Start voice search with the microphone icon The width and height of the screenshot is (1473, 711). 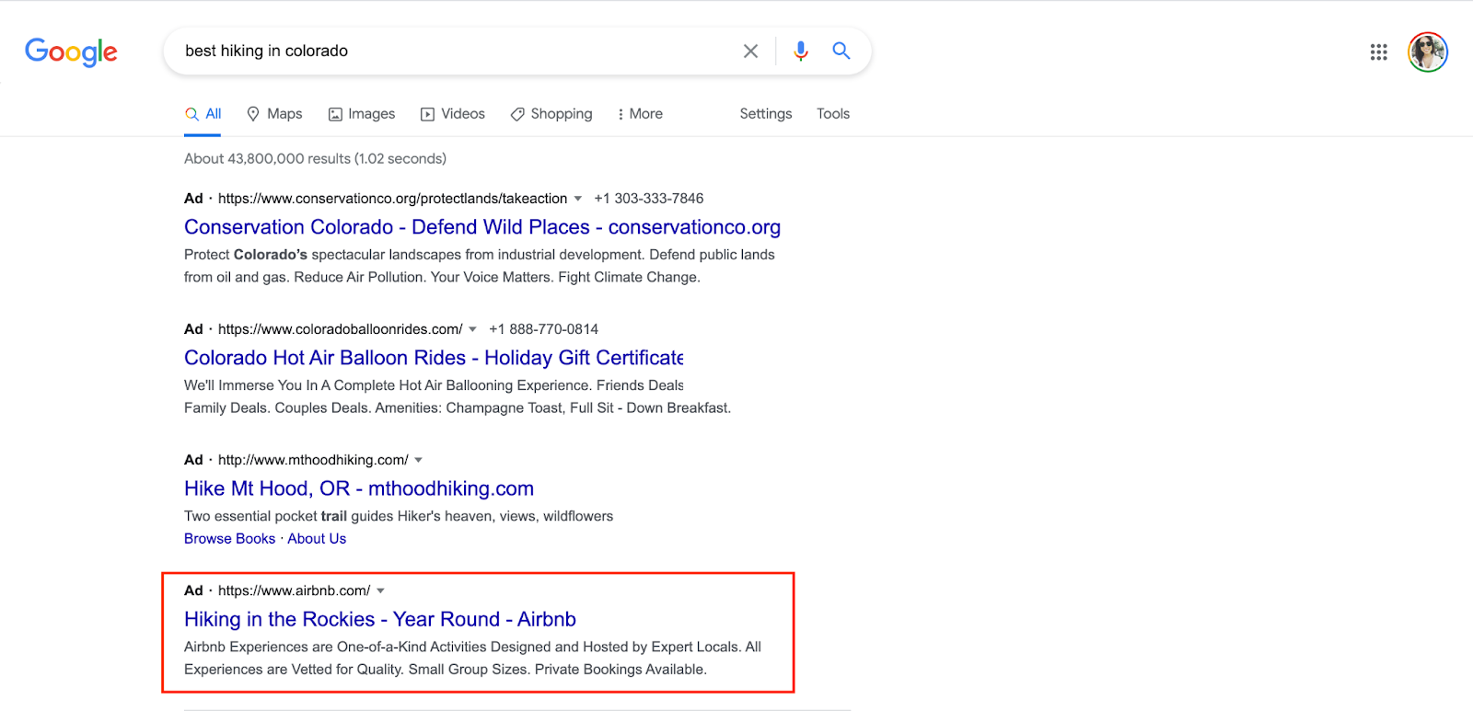coord(801,52)
